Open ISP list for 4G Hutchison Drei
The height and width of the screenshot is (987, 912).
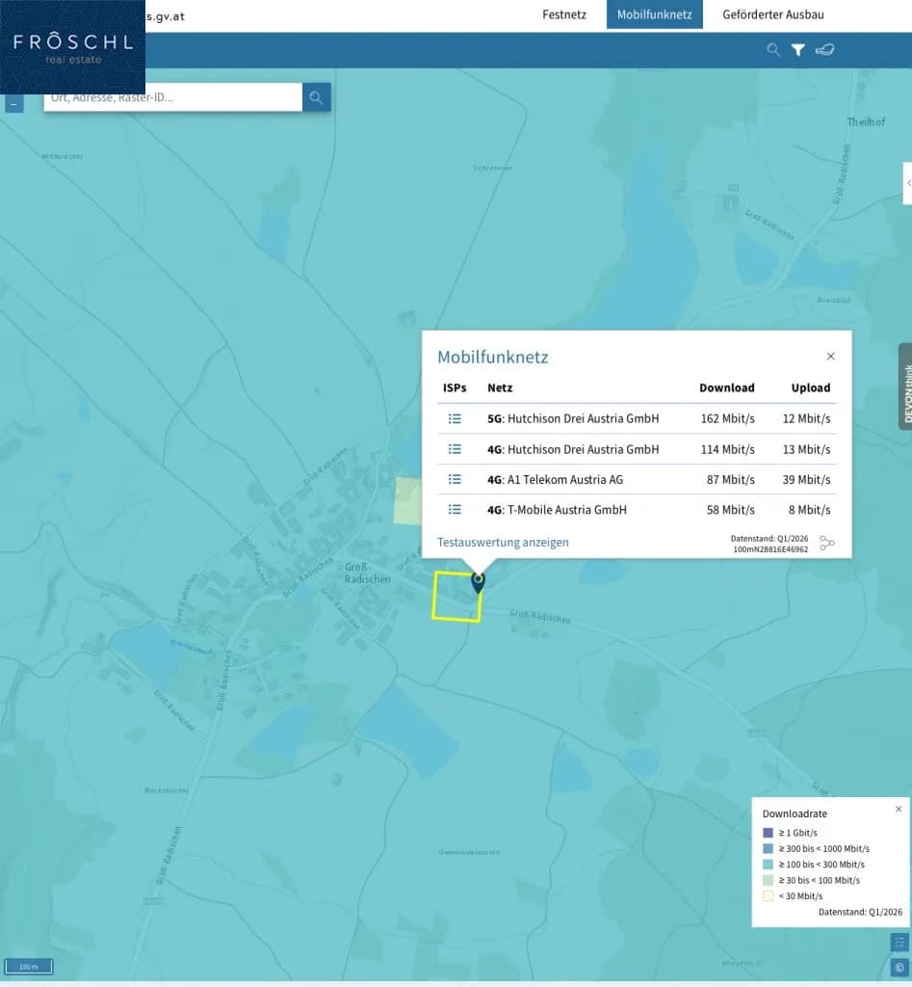point(455,449)
